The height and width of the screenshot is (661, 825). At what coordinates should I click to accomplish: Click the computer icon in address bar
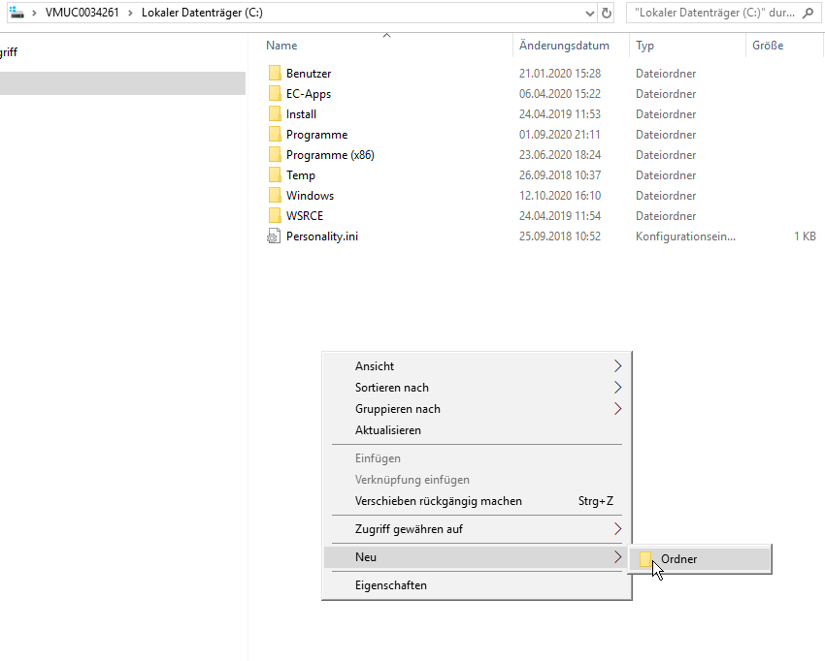(x=16, y=12)
